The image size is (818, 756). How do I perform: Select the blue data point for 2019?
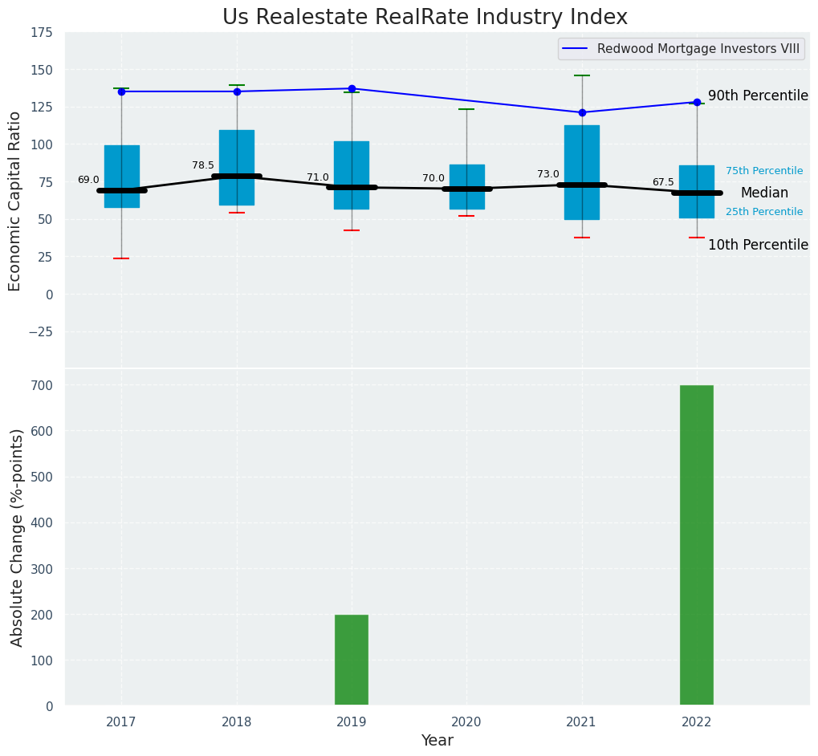(352, 88)
